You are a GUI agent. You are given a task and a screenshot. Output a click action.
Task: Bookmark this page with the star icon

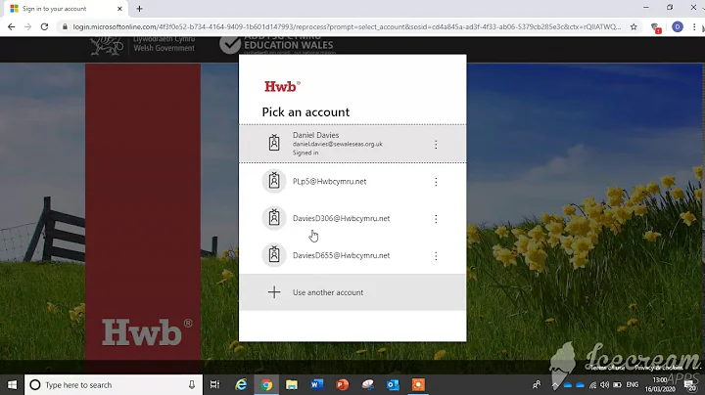[x=634, y=27]
